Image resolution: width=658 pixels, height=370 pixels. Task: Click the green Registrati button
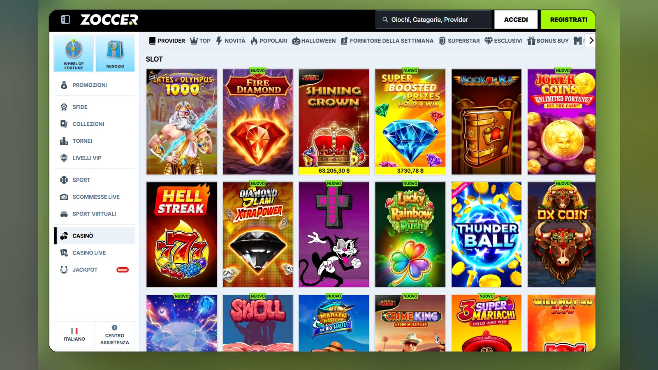(x=568, y=20)
